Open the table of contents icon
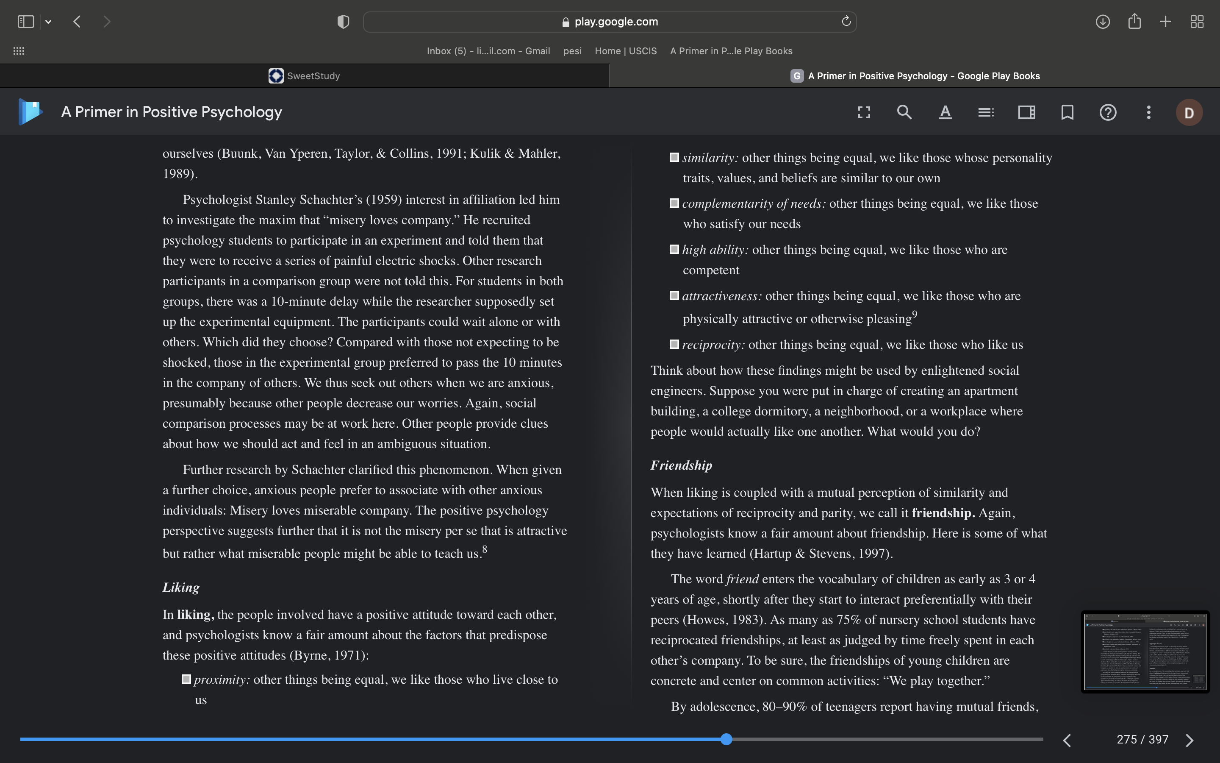The image size is (1220, 763). tap(986, 112)
